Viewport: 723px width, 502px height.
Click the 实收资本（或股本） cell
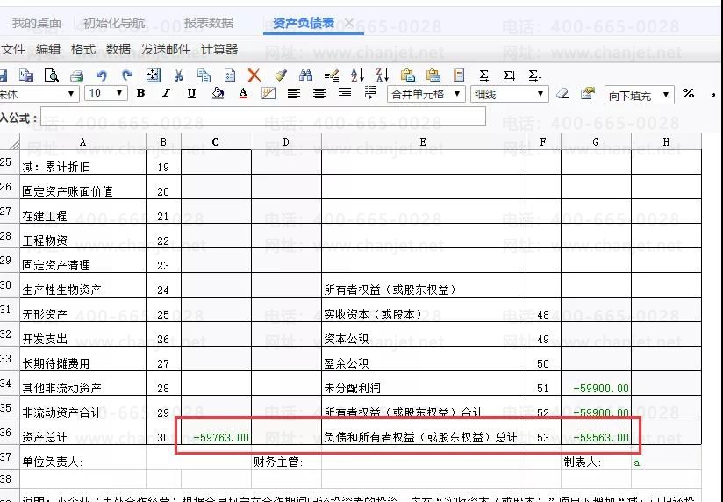[423, 310]
